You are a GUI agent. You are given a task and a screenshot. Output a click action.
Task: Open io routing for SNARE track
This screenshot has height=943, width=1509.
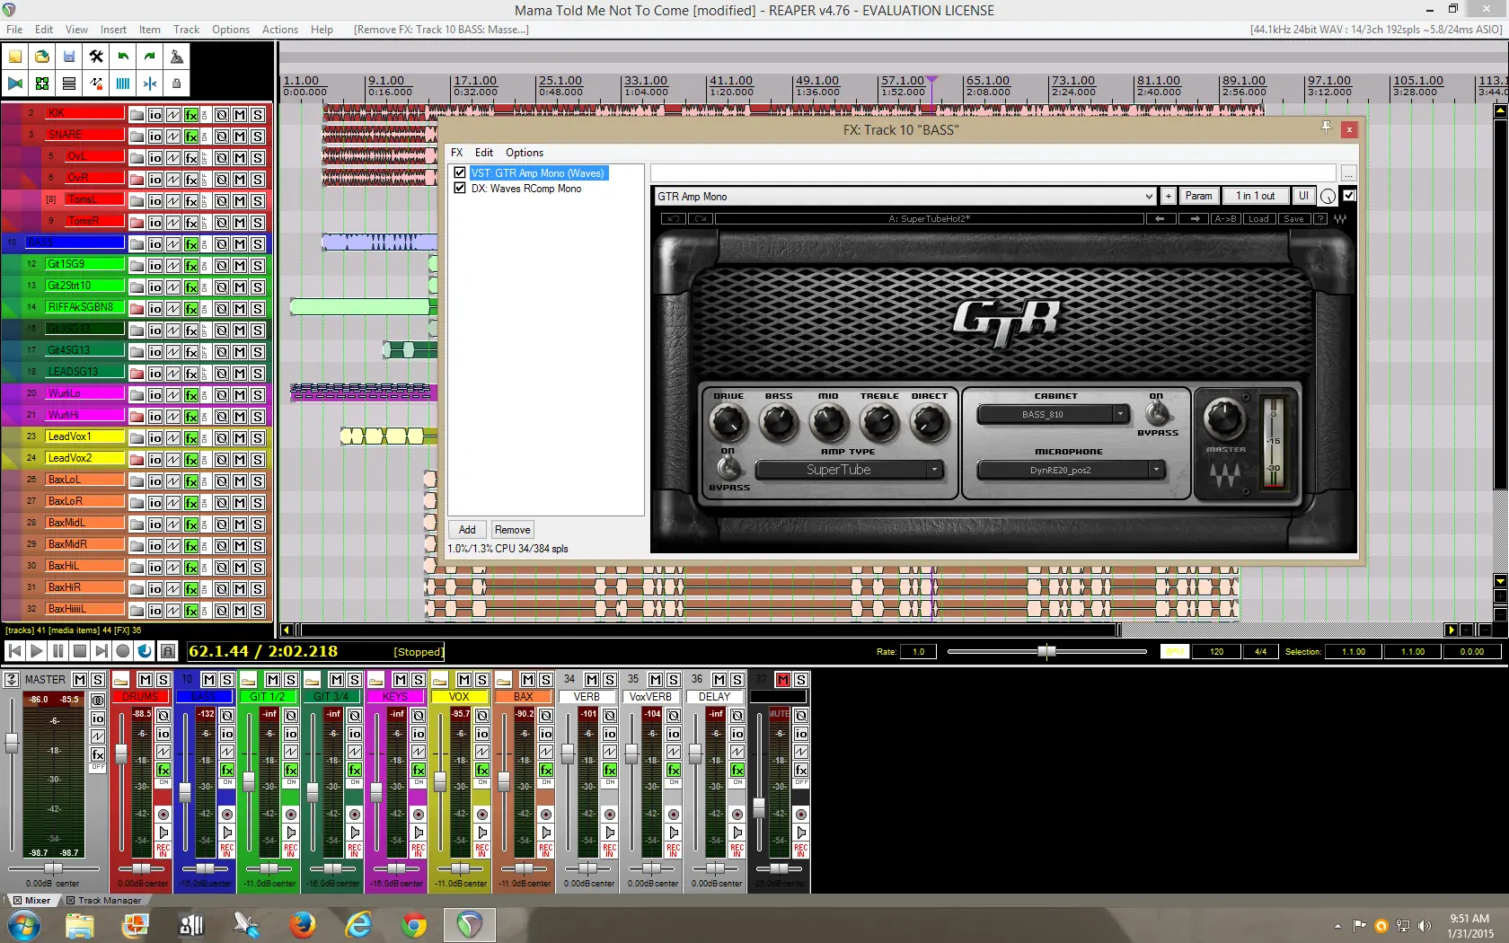coord(155,137)
